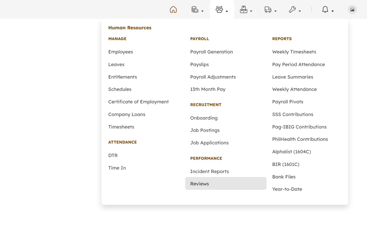Open the user profile avatar
The height and width of the screenshot is (247, 367).
[352, 10]
